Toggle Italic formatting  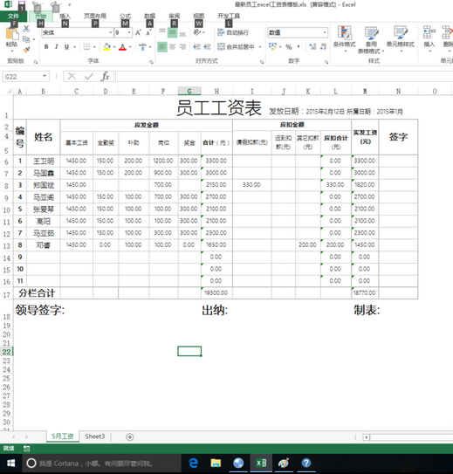coord(56,46)
